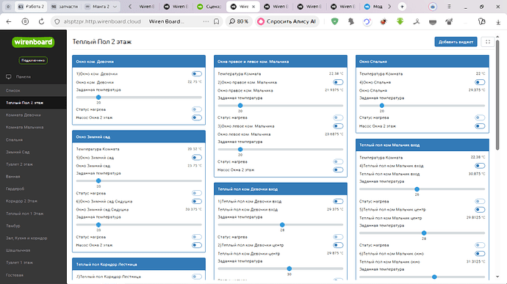Open a new tab with the plus icon
Image resolution: width=507 pixels, height=284 pixels.
(x=402, y=7)
